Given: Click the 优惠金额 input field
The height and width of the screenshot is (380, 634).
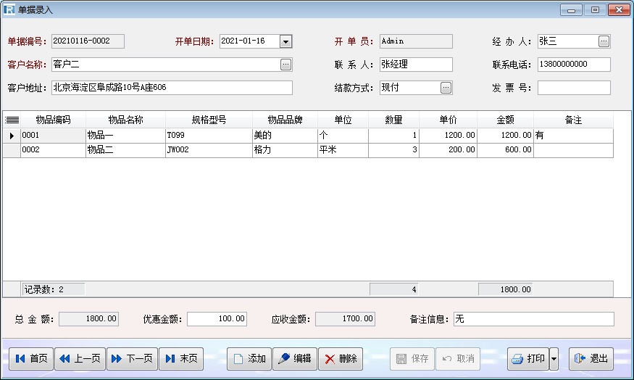Looking at the screenshot, I should pyautogui.click(x=217, y=319).
